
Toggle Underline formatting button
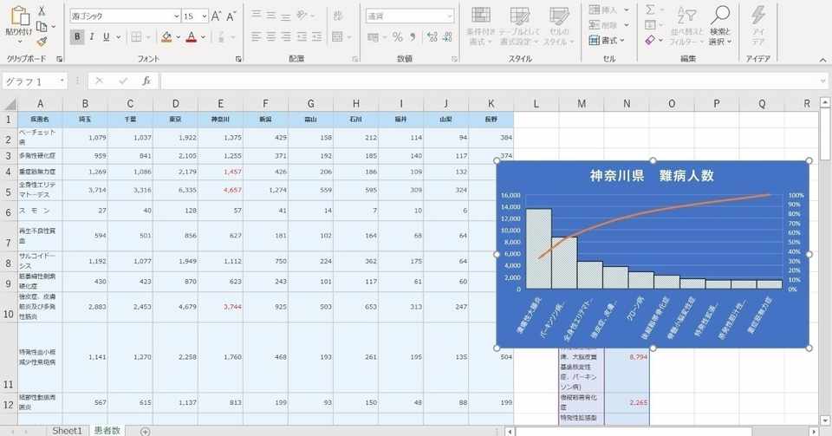106,36
